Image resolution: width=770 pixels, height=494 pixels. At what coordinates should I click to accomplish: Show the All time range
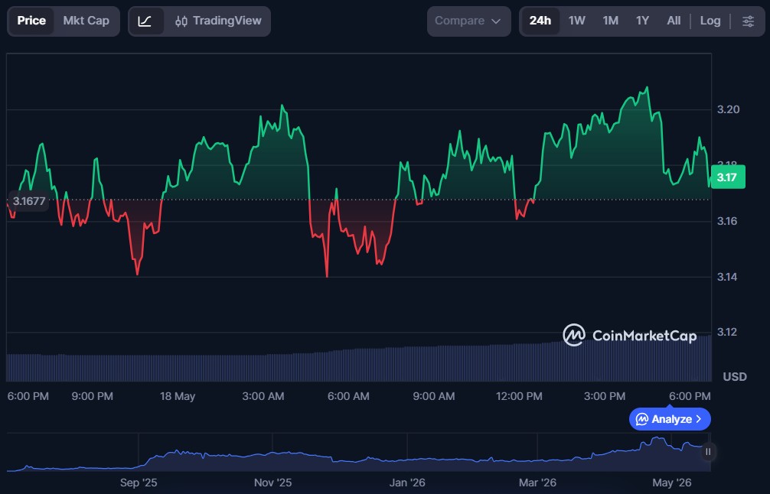tap(674, 21)
